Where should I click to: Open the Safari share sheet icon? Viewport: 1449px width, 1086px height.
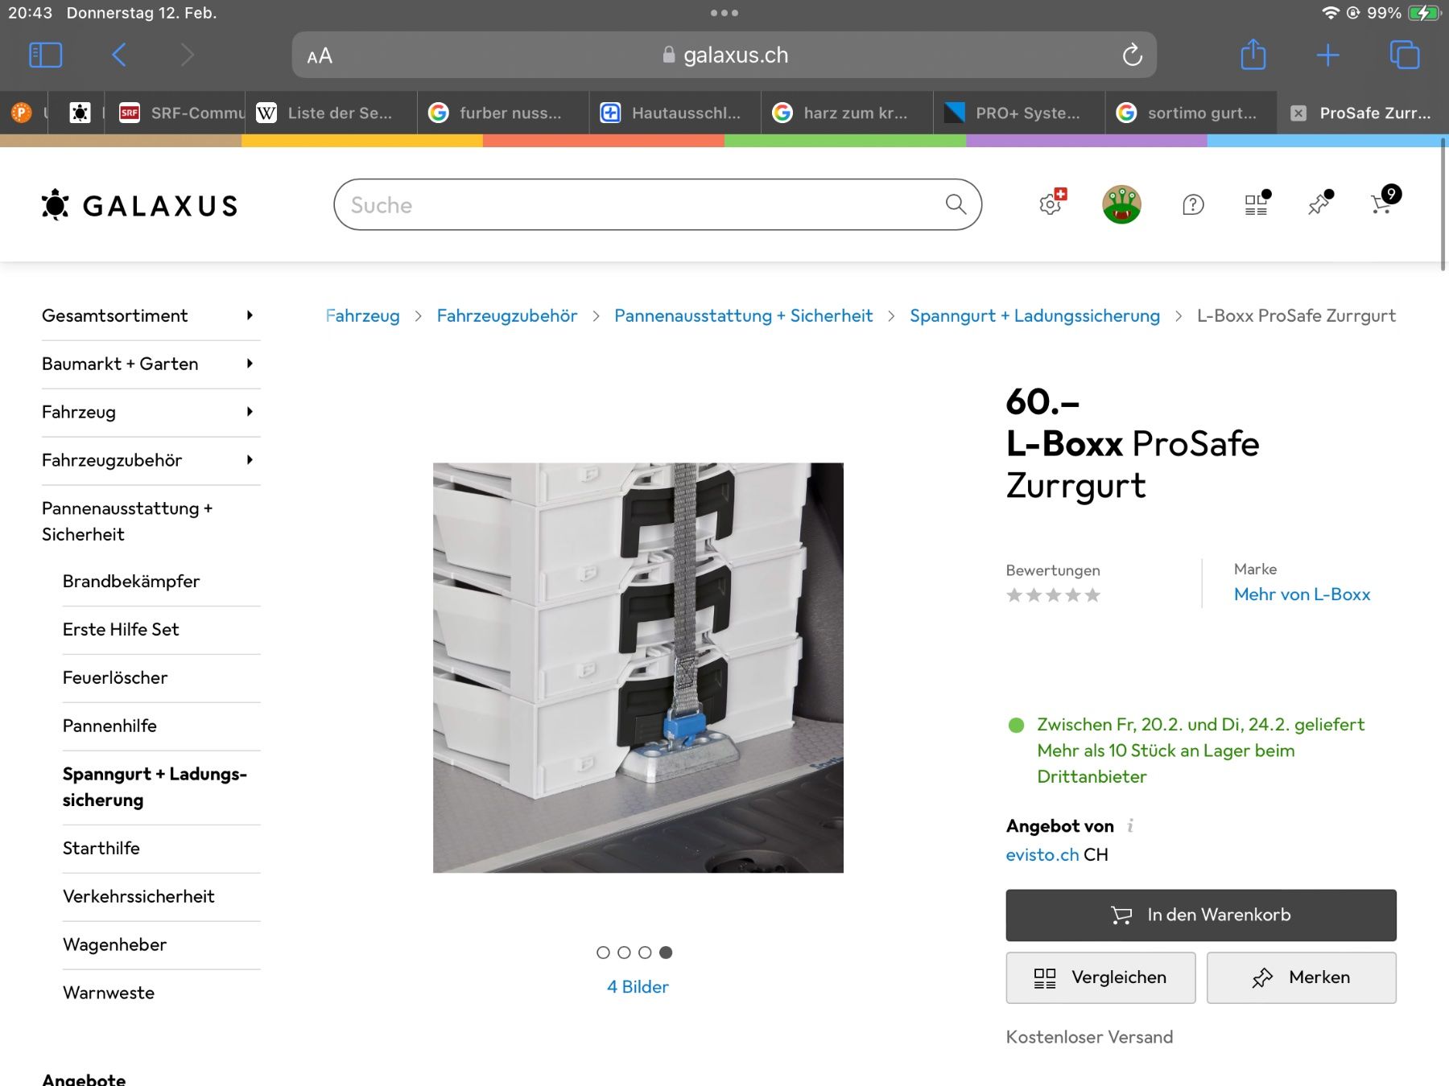(1253, 54)
